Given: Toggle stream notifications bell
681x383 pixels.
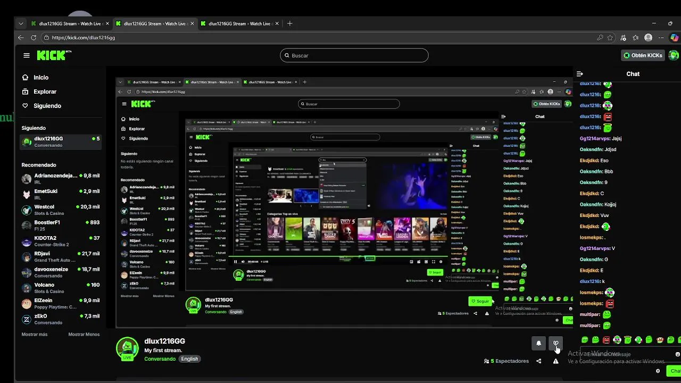Looking at the screenshot, I should 538,344.
